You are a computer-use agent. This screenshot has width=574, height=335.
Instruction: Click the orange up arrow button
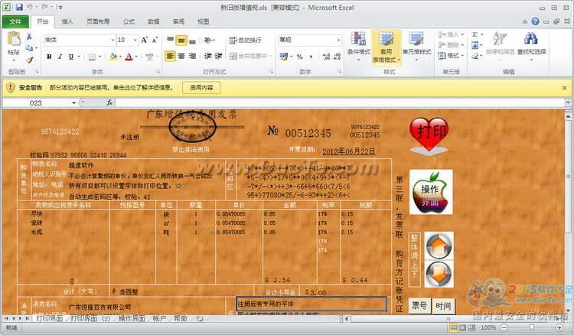click(439, 246)
